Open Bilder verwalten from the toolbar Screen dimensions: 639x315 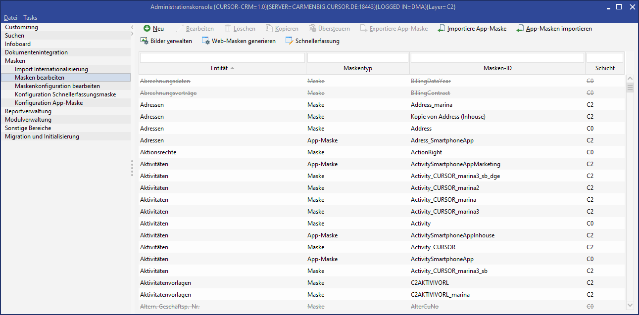(x=145, y=41)
